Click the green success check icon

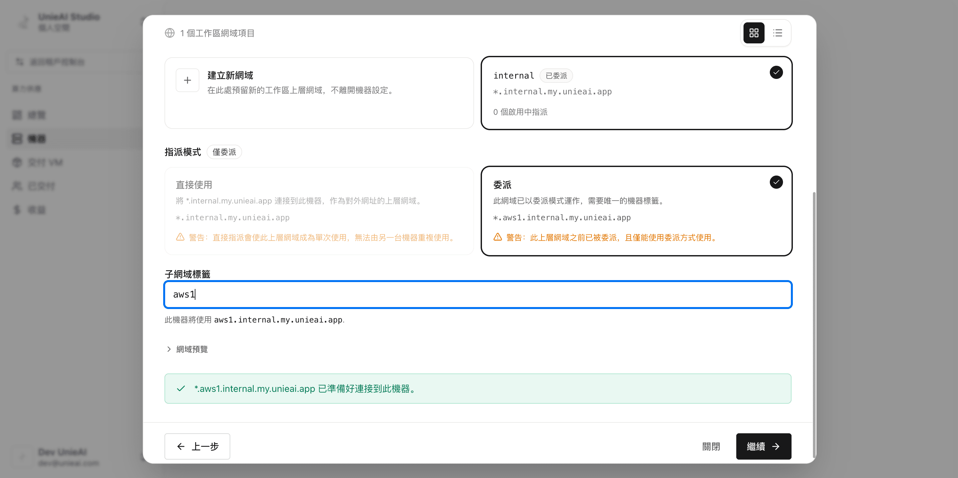181,389
